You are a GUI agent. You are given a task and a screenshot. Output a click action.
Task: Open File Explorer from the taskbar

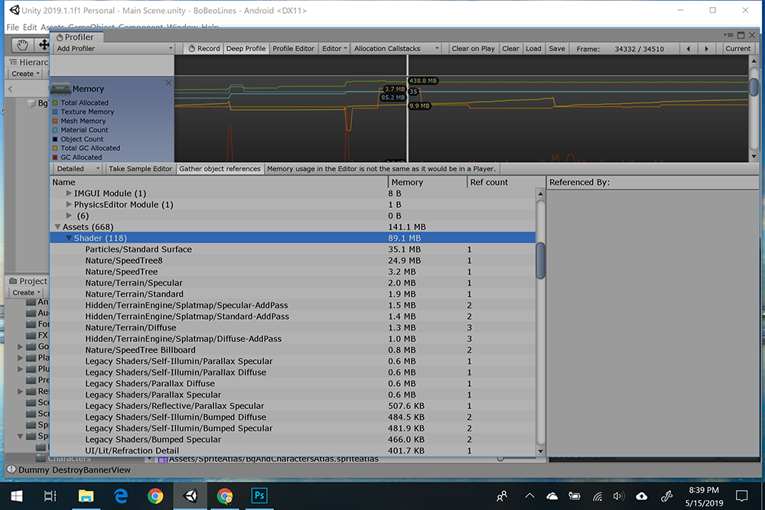pyautogui.click(x=85, y=495)
